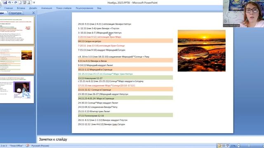Switch to Normal view via status bar icon
264x148 pixels.
(219, 146)
